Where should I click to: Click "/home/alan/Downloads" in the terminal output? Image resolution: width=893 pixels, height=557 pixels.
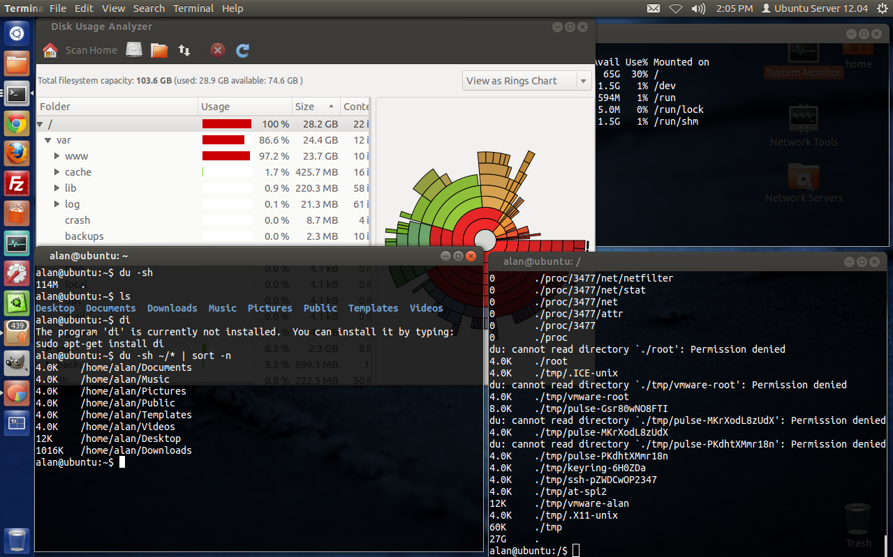point(136,450)
